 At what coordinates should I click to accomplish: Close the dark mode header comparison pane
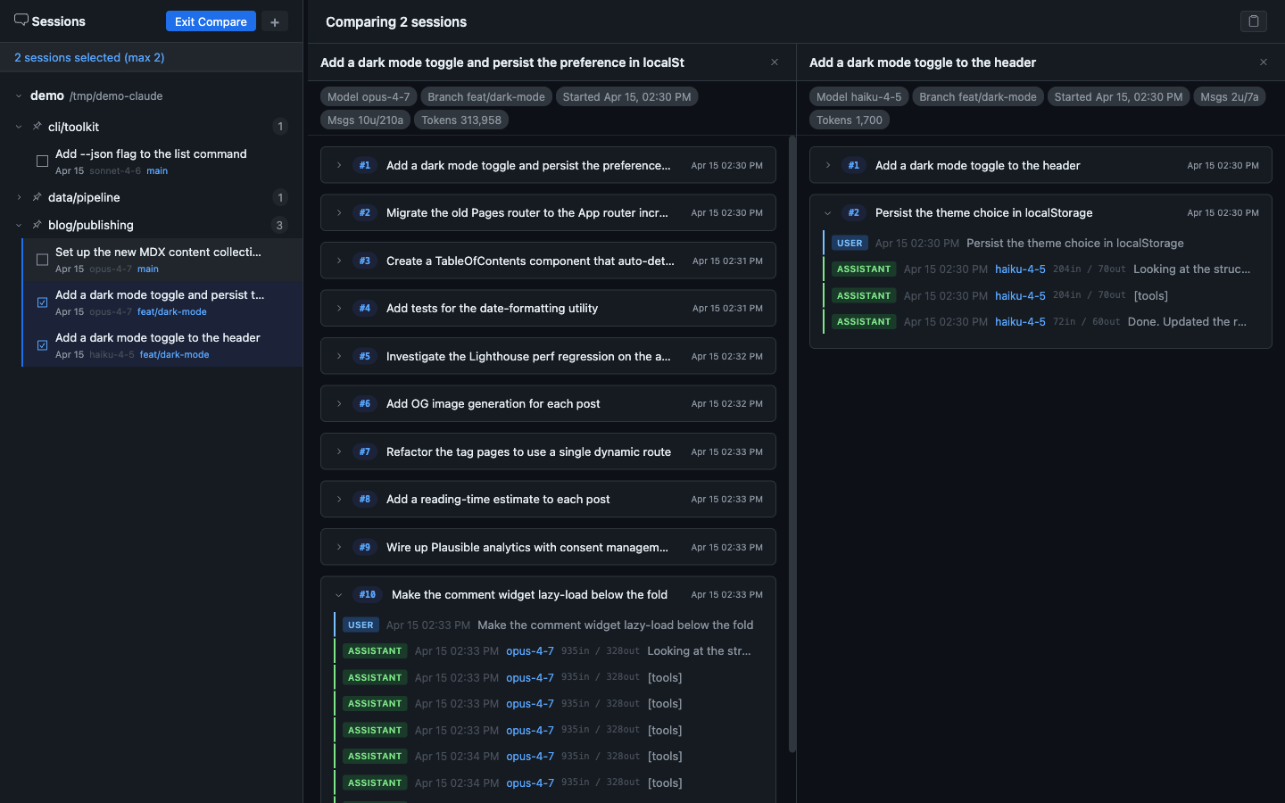click(1264, 62)
